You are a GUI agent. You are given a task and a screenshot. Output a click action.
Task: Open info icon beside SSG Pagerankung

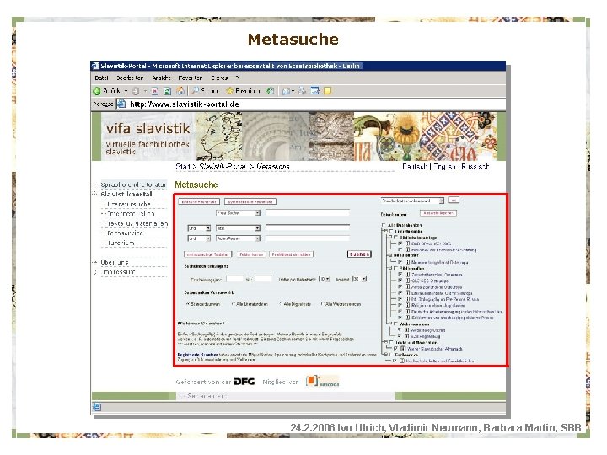[x=407, y=336]
